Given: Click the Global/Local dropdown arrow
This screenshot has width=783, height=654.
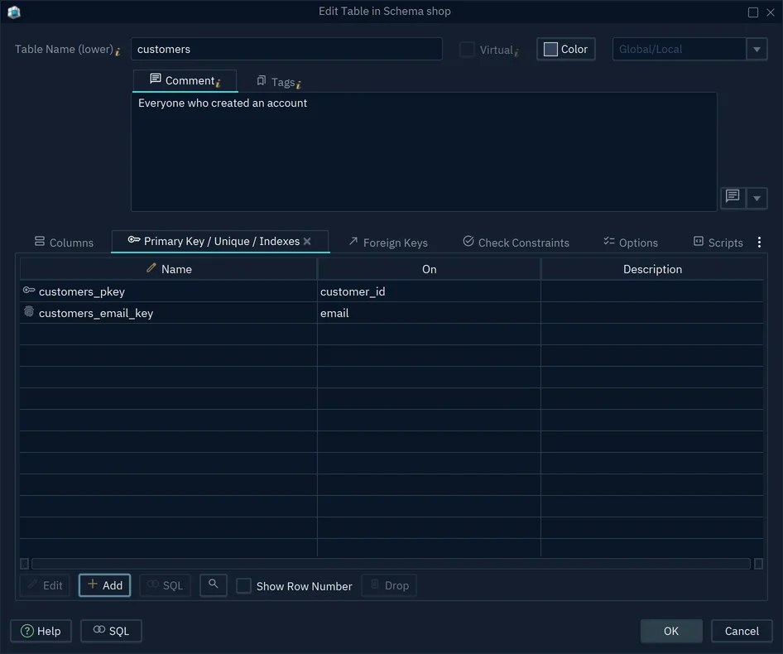Looking at the screenshot, I should [x=757, y=49].
